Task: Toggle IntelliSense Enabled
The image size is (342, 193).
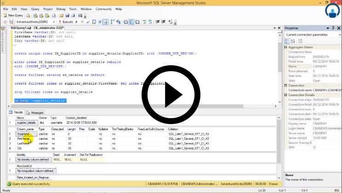Action: [105, 22]
